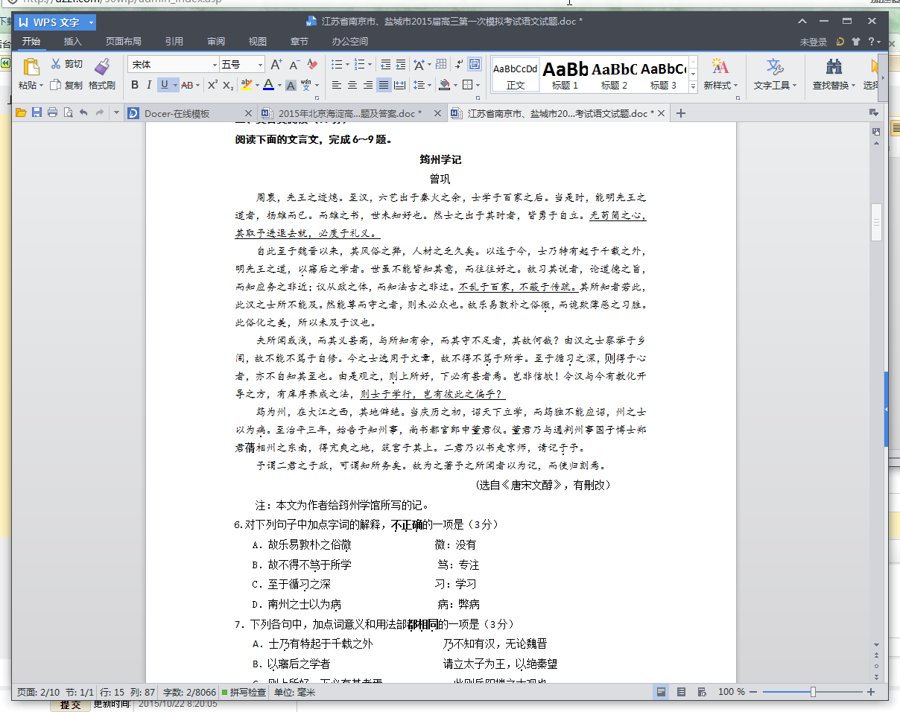Image resolution: width=900 pixels, height=712 pixels.
Task: Click the Cut (剪切) scissors icon
Action: tap(56, 64)
